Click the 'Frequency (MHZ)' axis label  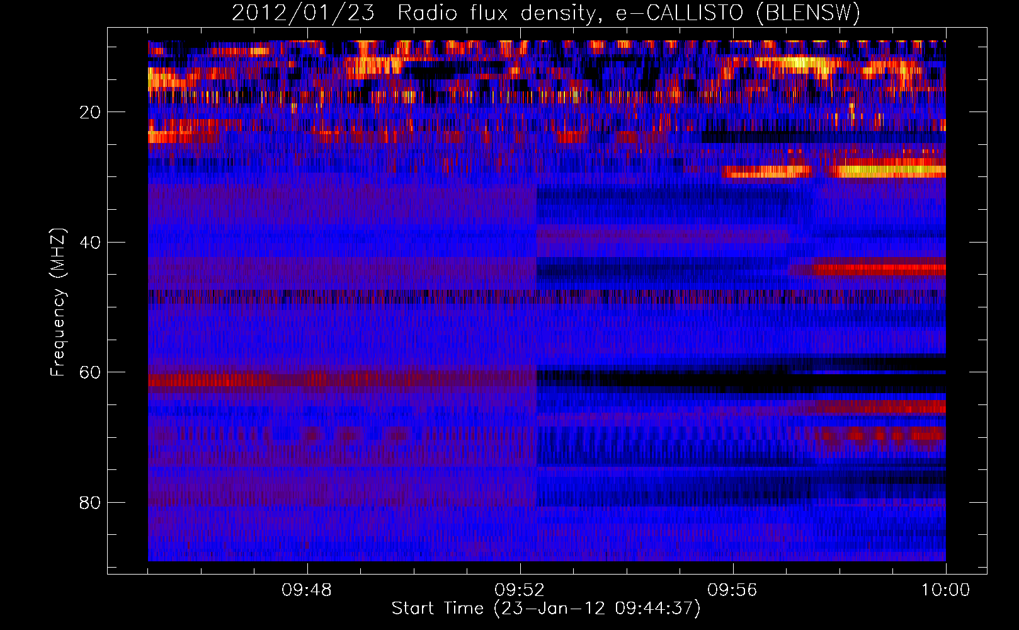pos(57,303)
